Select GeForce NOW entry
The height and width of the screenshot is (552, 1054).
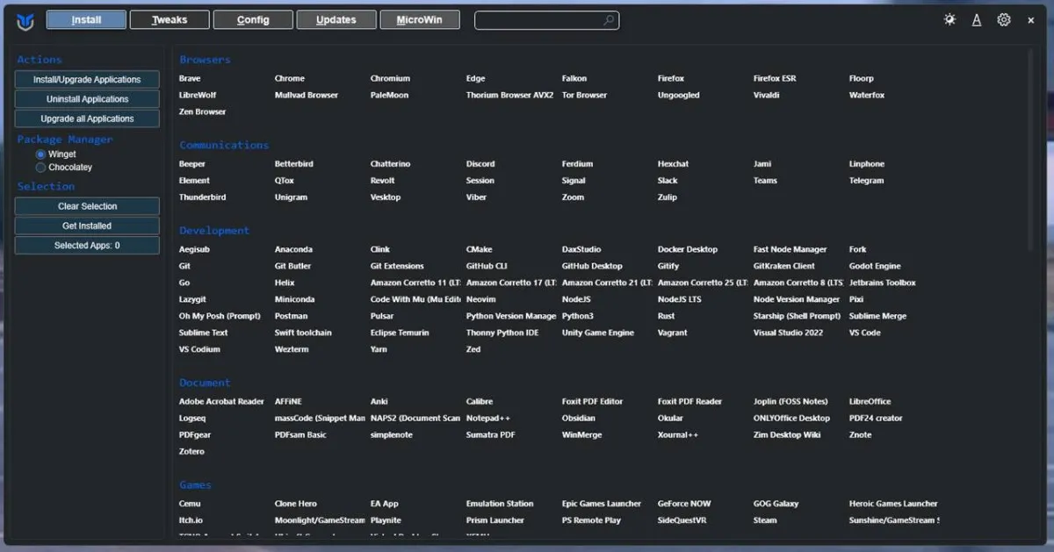pos(684,504)
